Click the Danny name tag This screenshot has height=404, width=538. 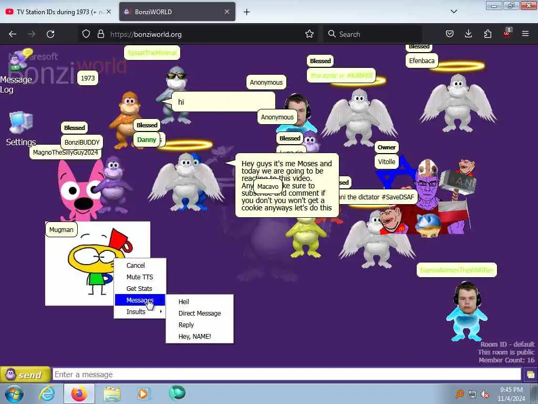tap(147, 140)
